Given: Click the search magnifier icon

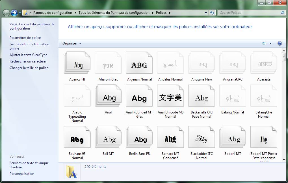Looking at the screenshot, I should (282, 13).
